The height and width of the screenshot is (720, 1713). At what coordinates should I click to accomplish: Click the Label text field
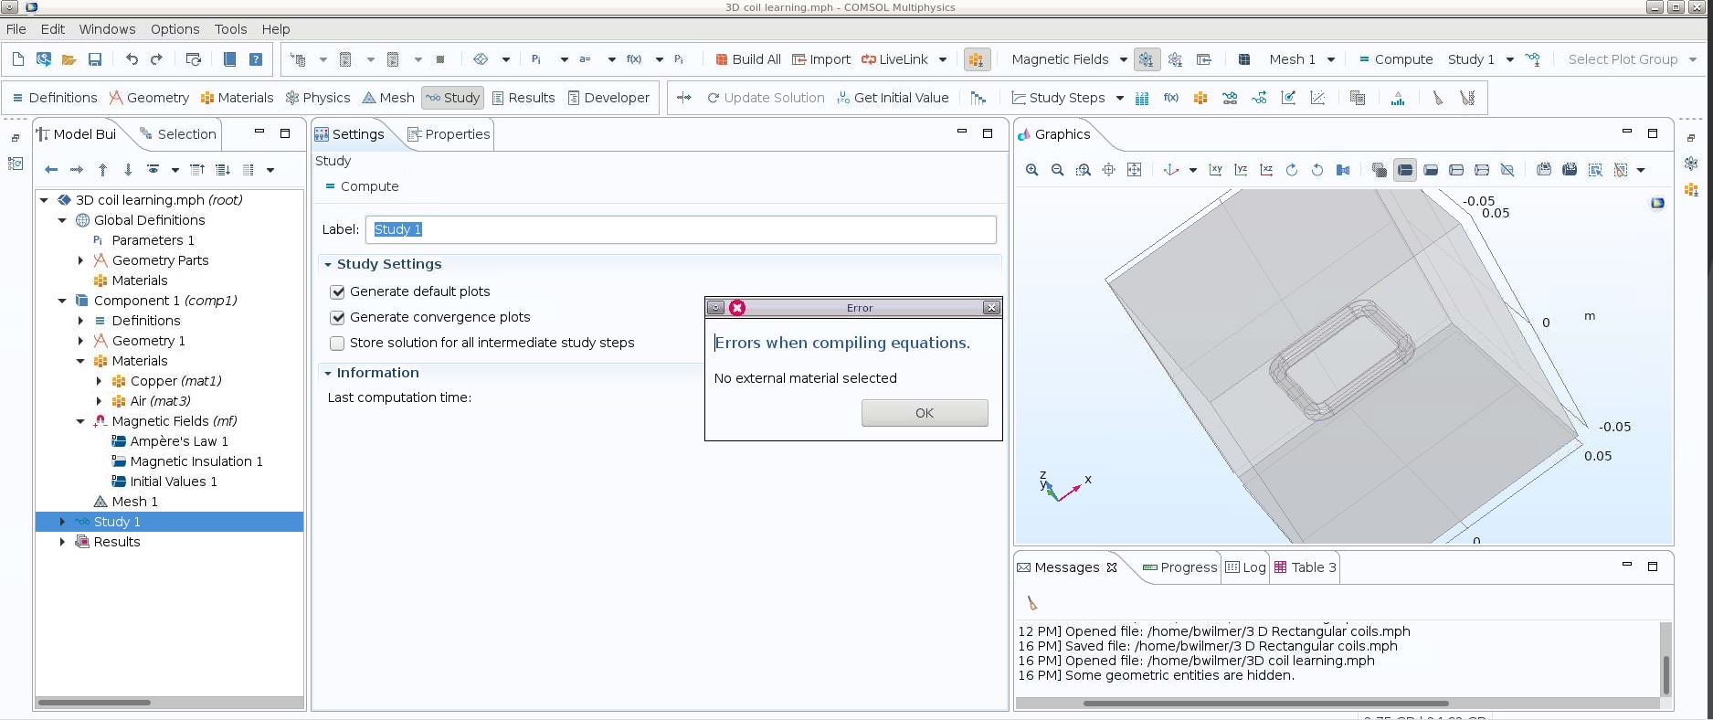pos(681,229)
